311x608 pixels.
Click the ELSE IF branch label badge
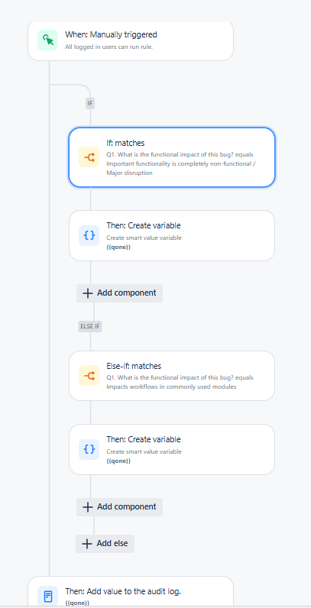click(90, 326)
